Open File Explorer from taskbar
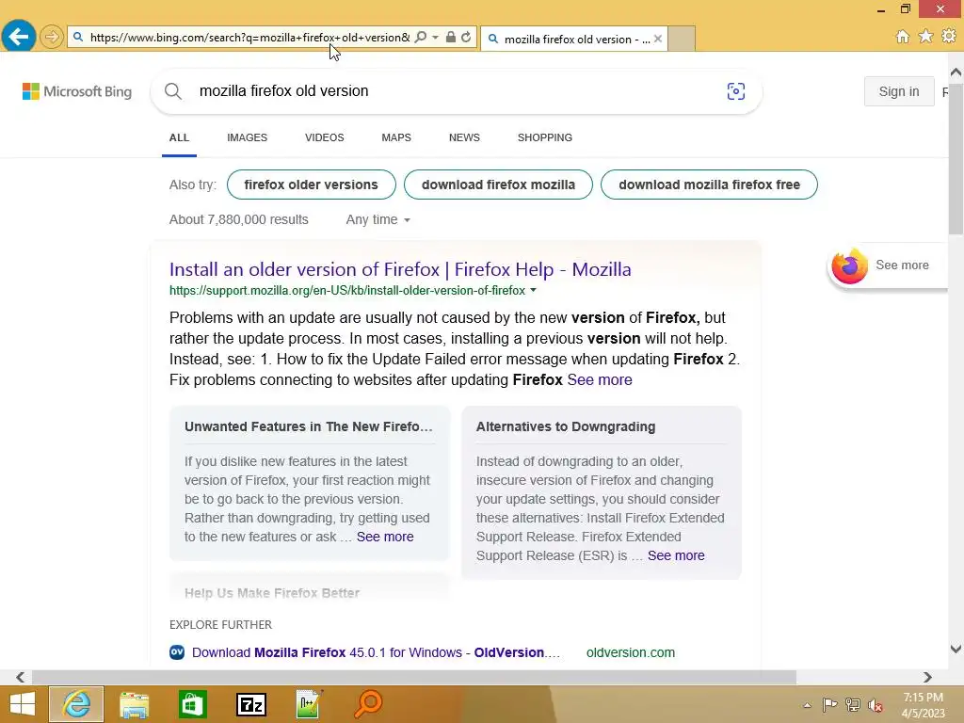Viewport: 964px width, 723px height. coord(134,704)
